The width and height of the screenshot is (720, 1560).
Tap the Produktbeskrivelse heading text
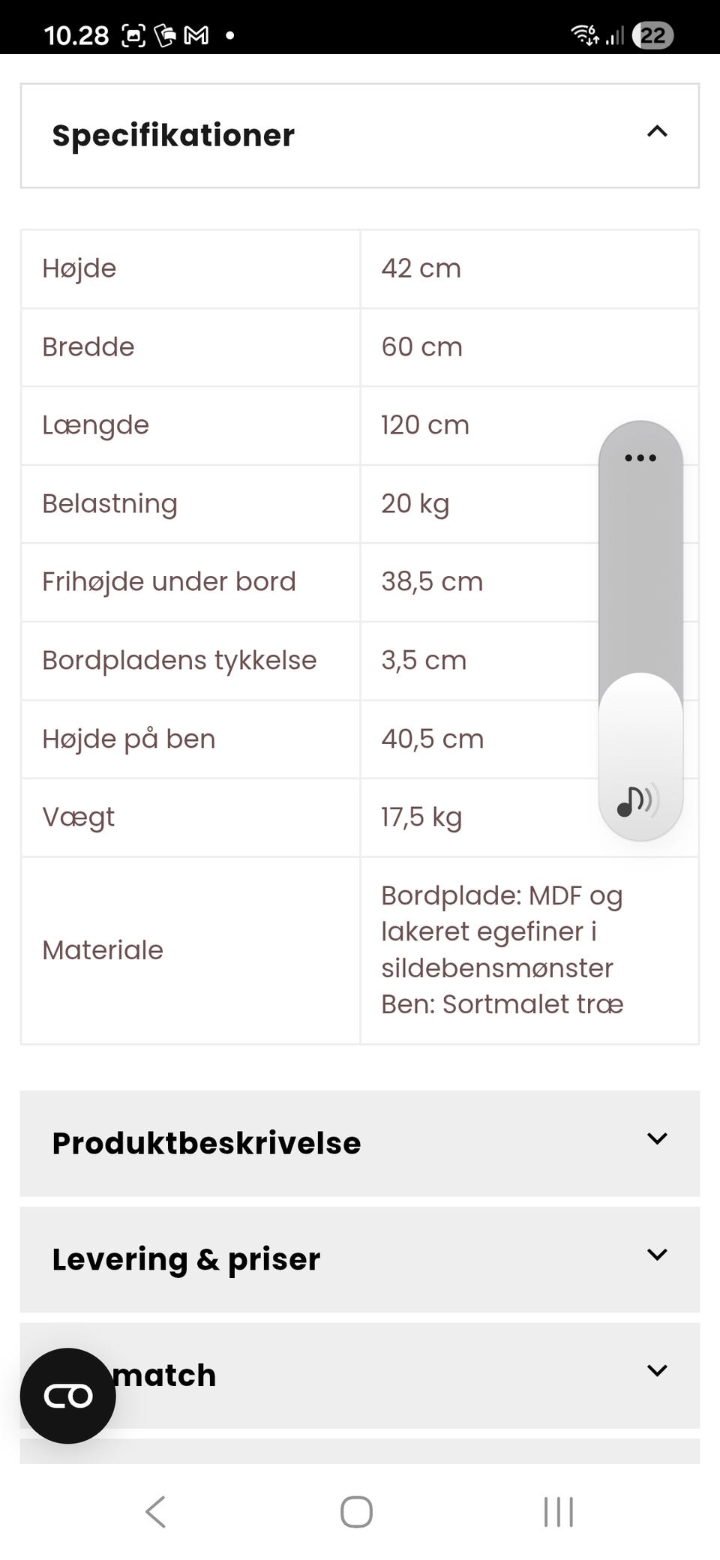pos(206,1144)
